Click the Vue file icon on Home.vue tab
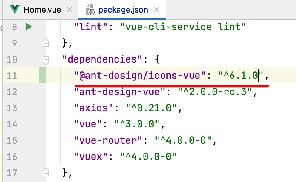Image resolution: width=296 pixels, height=182 pixels. click(15, 10)
